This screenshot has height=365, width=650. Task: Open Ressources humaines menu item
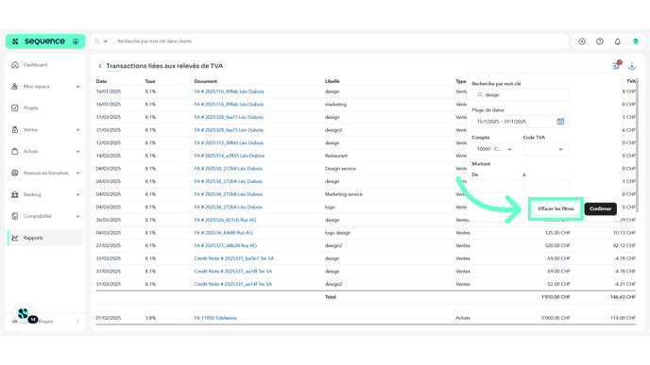click(x=46, y=173)
